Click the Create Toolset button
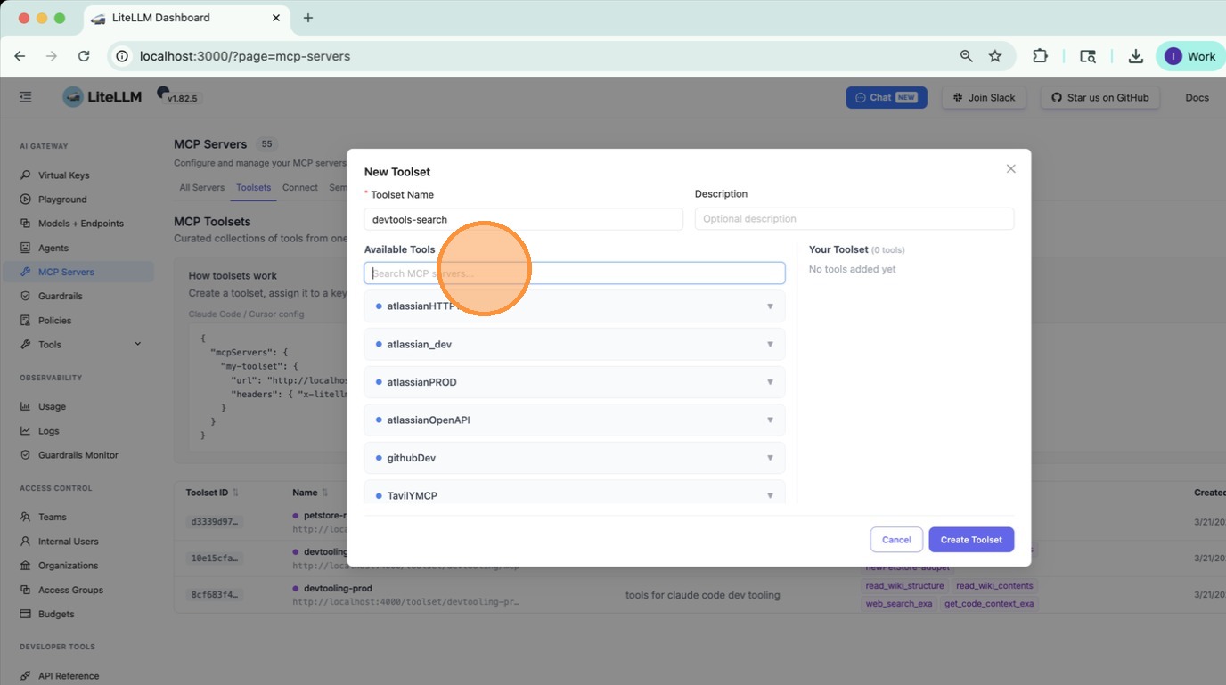 click(x=970, y=540)
